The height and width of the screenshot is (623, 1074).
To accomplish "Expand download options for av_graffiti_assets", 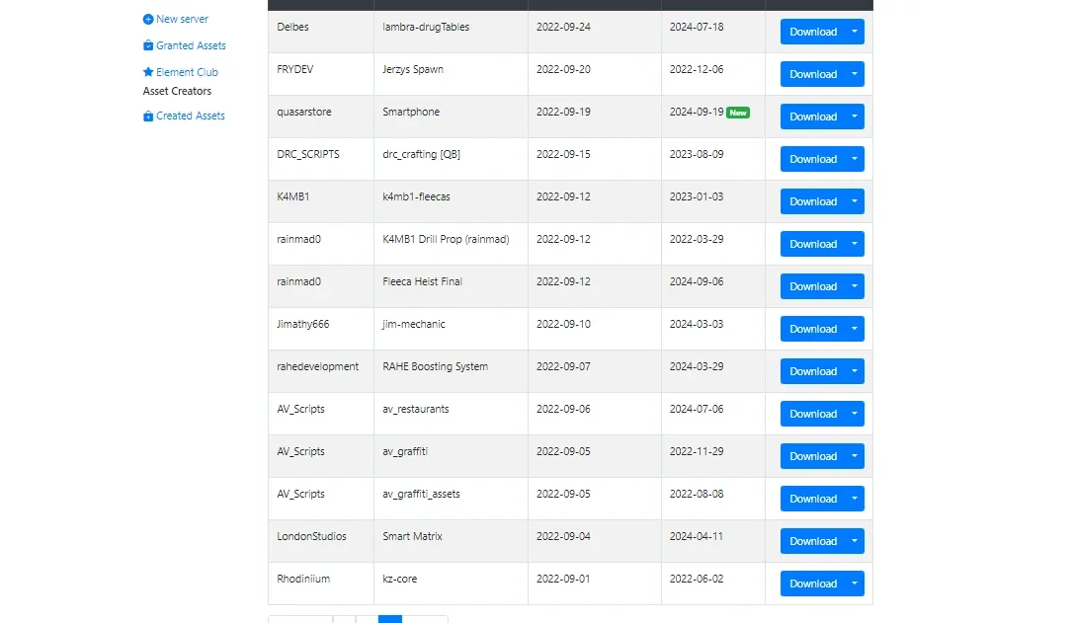I will (855, 499).
